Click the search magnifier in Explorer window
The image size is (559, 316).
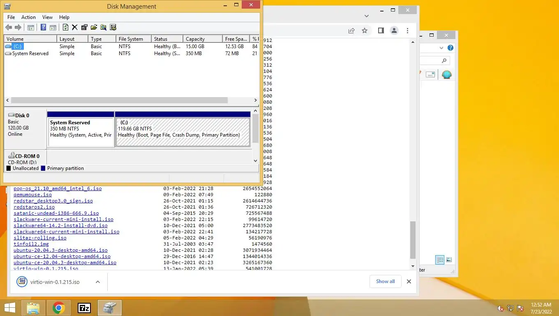tap(444, 60)
